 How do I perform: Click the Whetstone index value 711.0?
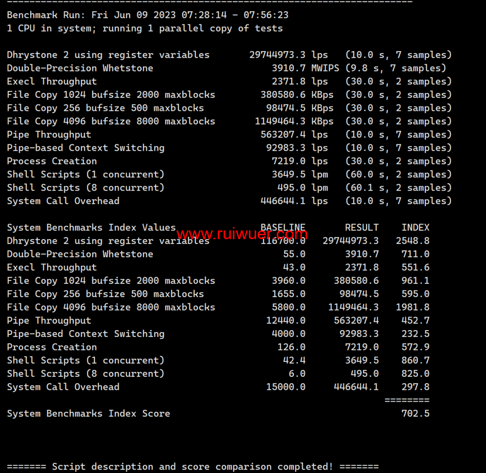coord(415,254)
